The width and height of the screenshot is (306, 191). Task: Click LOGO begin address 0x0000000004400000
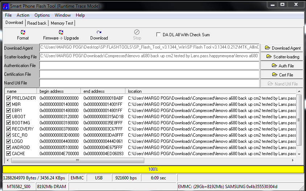[59, 141]
